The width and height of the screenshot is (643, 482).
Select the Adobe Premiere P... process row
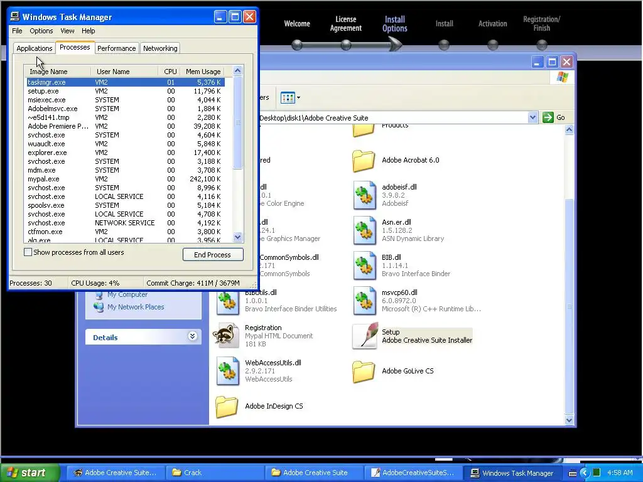click(126, 126)
